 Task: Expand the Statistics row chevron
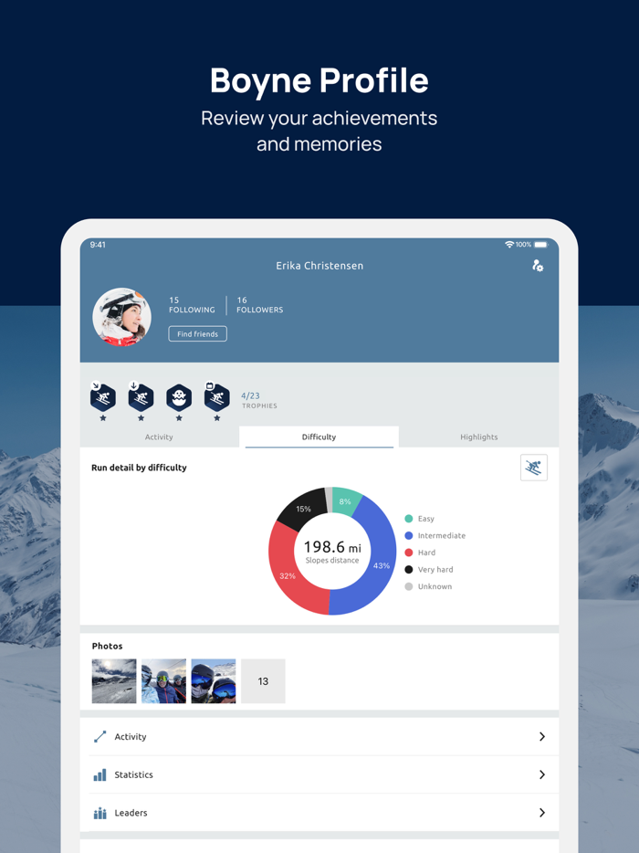click(541, 774)
